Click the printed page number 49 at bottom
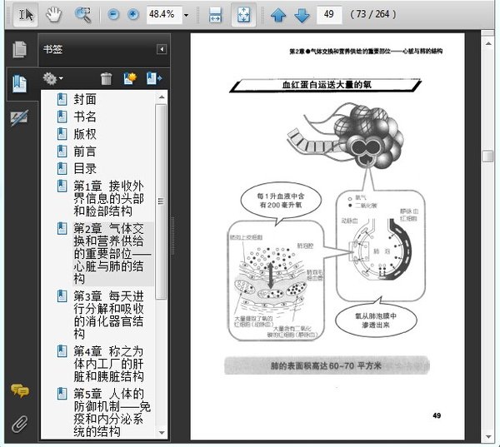This screenshot has height=447, width=500. point(437,415)
